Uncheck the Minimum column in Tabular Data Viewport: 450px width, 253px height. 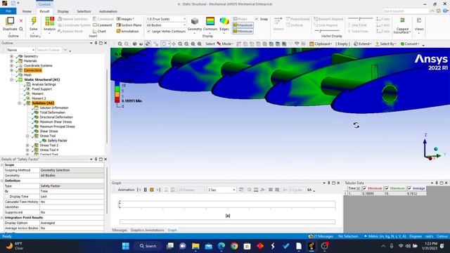pos(364,188)
